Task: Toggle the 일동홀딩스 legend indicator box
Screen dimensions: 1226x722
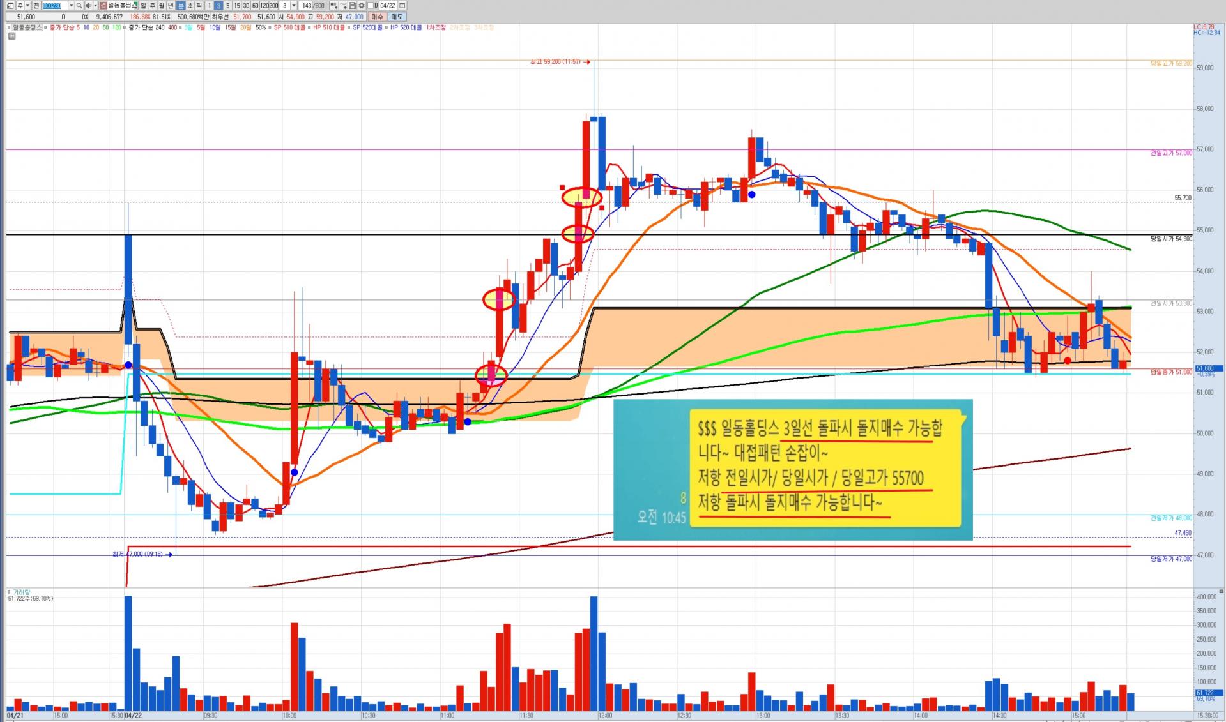Action: point(9,27)
